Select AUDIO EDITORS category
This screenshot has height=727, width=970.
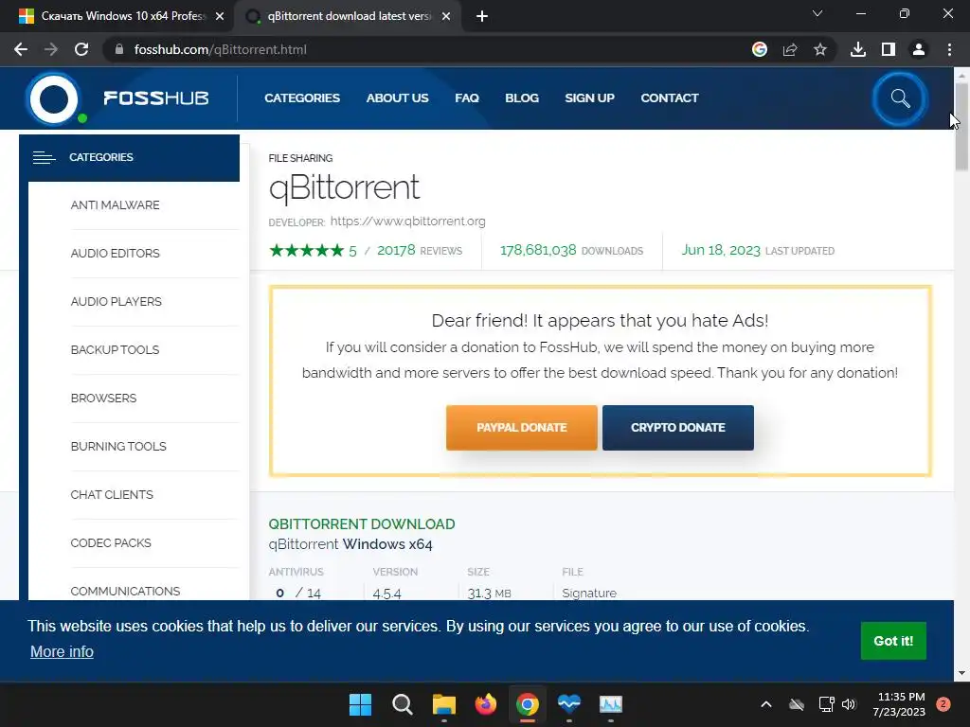point(115,254)
